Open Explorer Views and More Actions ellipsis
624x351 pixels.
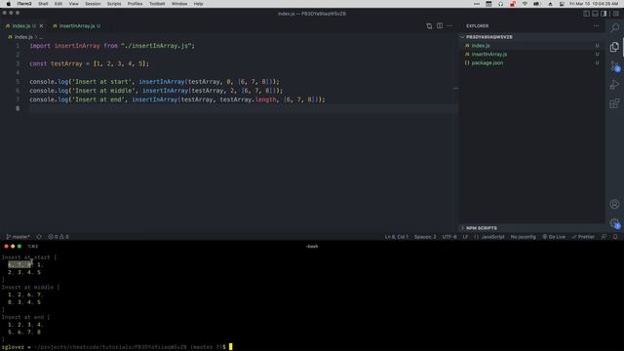pyautogui.click(x=596, y=26)
